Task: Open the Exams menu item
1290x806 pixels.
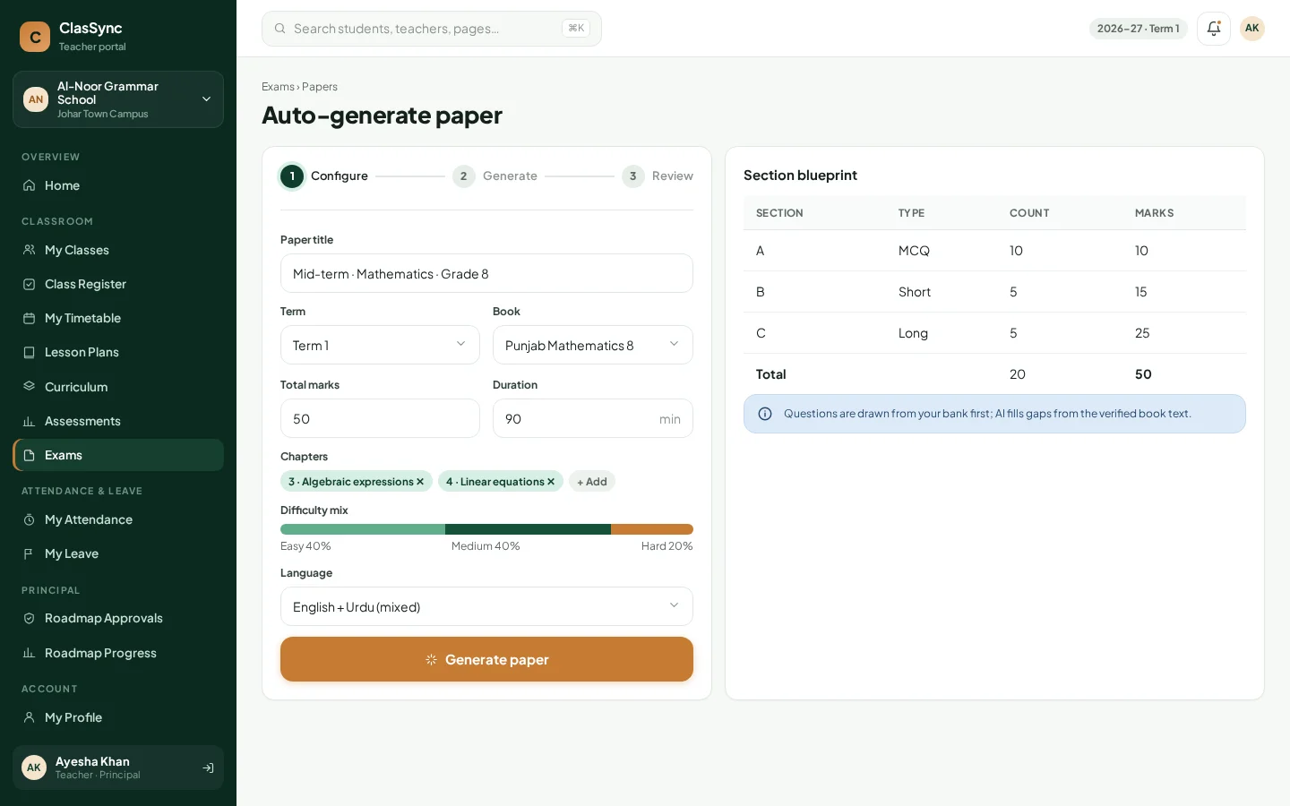Action: [118, 455]
